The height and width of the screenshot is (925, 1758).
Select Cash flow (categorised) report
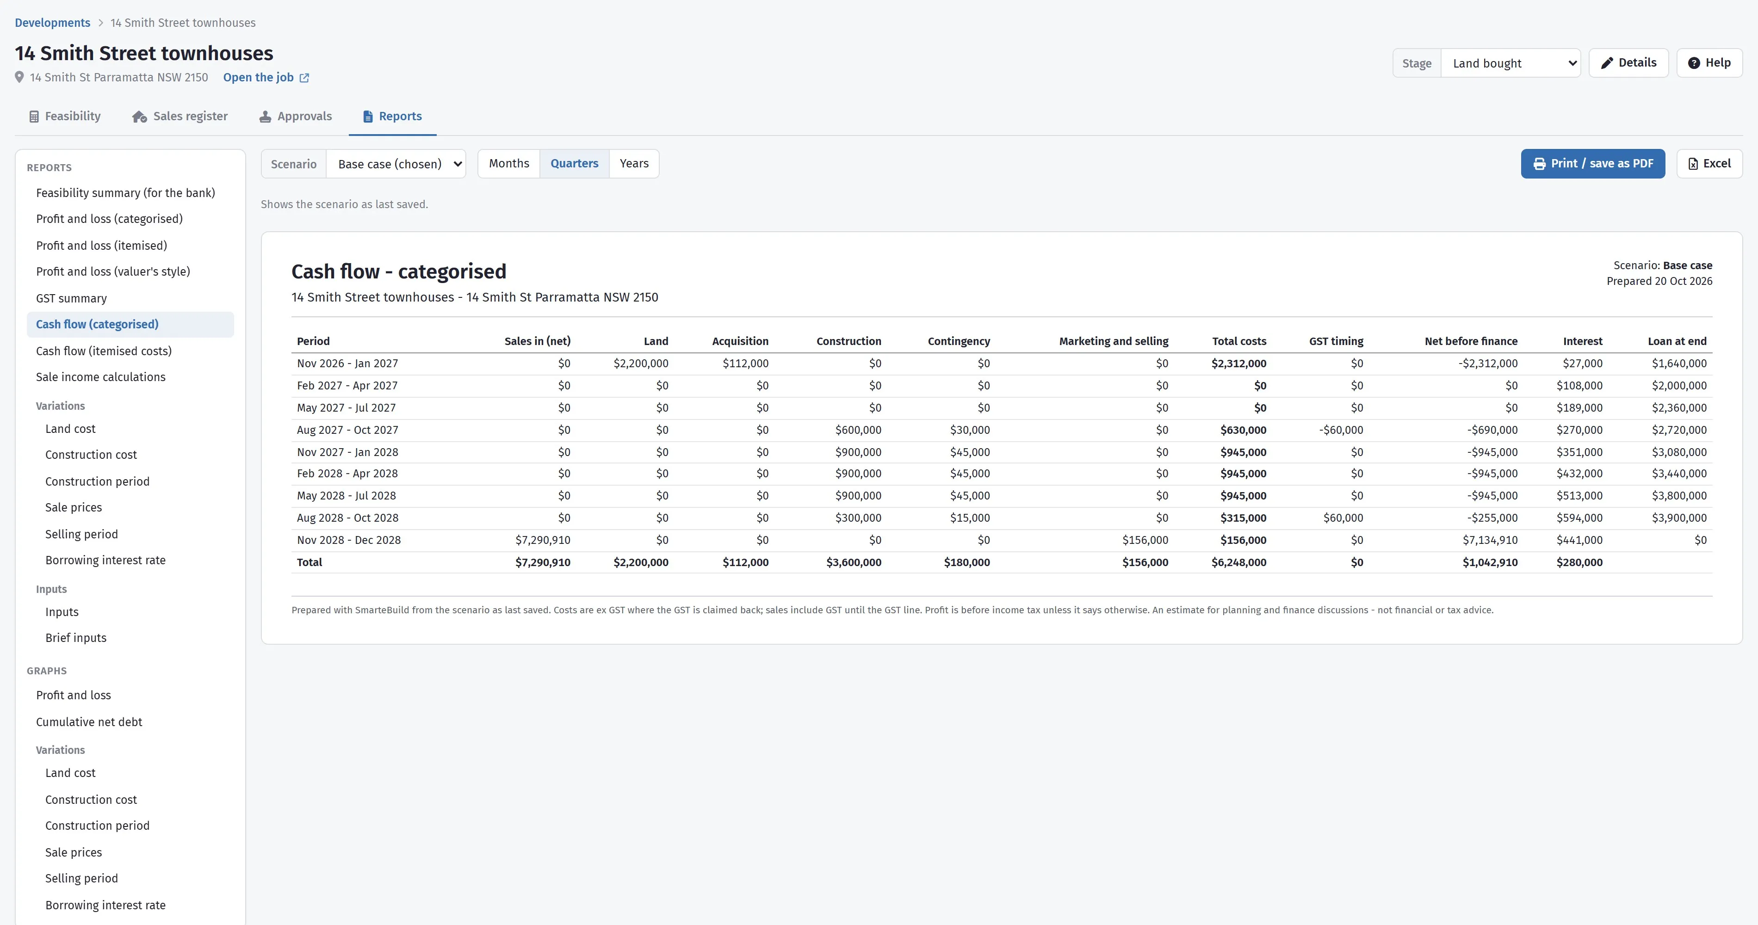[x=130, y=325]
